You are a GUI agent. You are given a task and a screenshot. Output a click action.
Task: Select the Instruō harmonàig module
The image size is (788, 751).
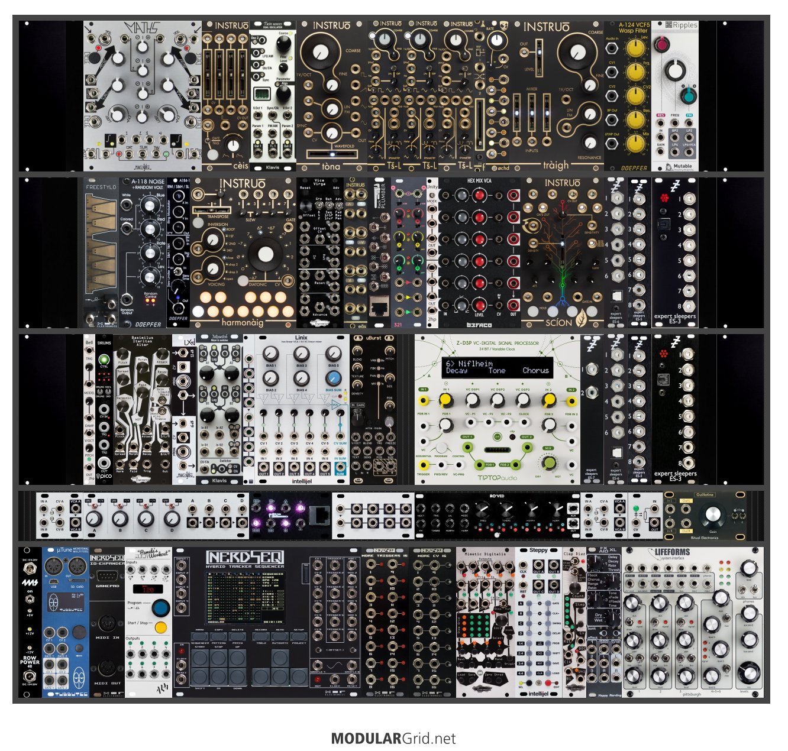(243, 253)
